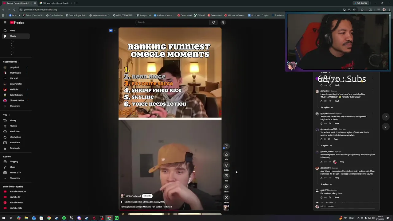Open options menu for @ICH05TI comment

click(x=373, y=190)
